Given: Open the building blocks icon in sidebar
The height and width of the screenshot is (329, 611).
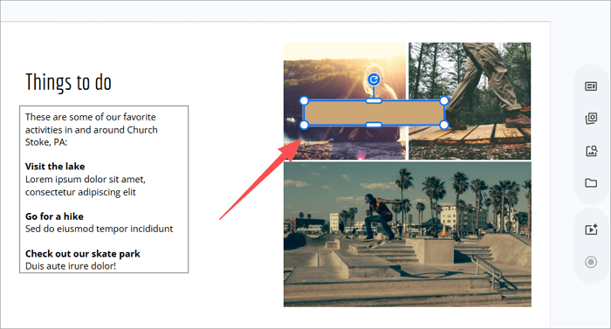Looking at the screenshot, I should (x=591, y=118).
